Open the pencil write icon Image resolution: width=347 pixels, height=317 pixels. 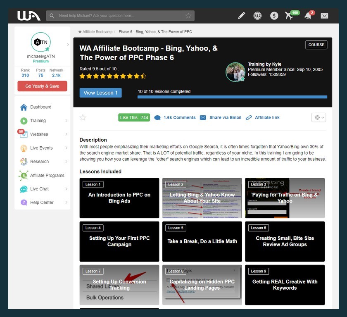tap(241, 16)
